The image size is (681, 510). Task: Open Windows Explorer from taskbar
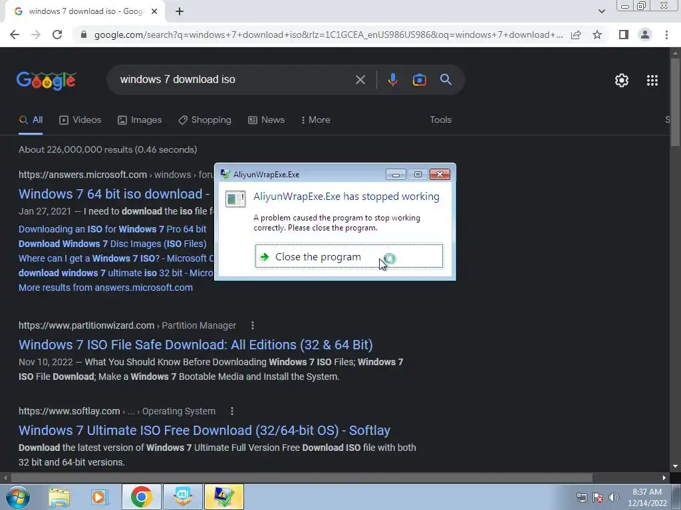(59, 497)
